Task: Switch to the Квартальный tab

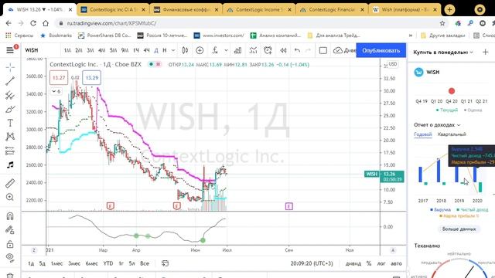Action: [452, 134]
